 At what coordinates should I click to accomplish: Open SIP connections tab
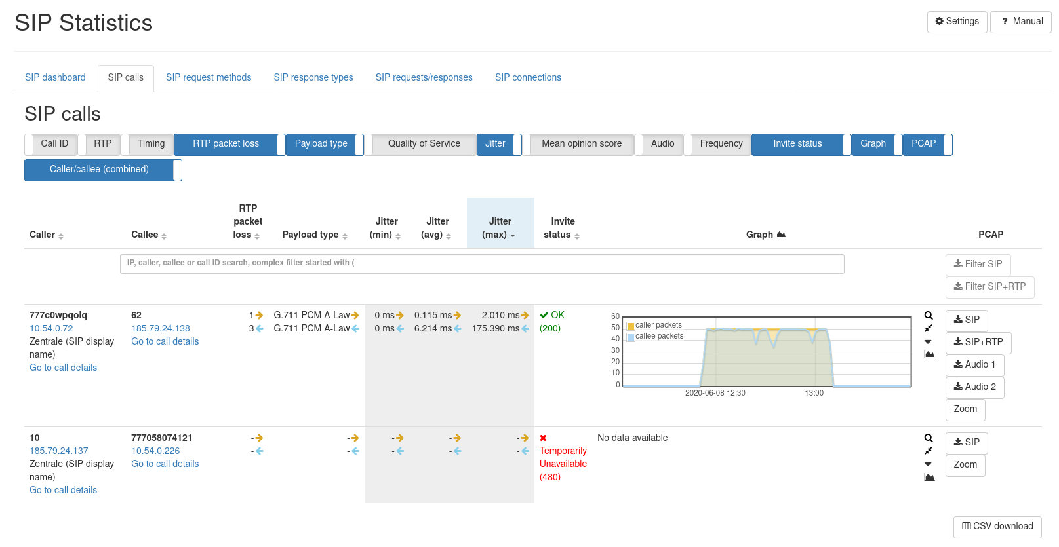[x=528, y=77]
